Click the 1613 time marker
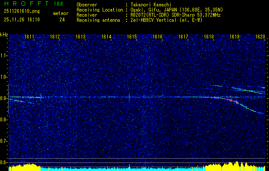This screenshot has width=269, height=171. [x=81, y=37]
